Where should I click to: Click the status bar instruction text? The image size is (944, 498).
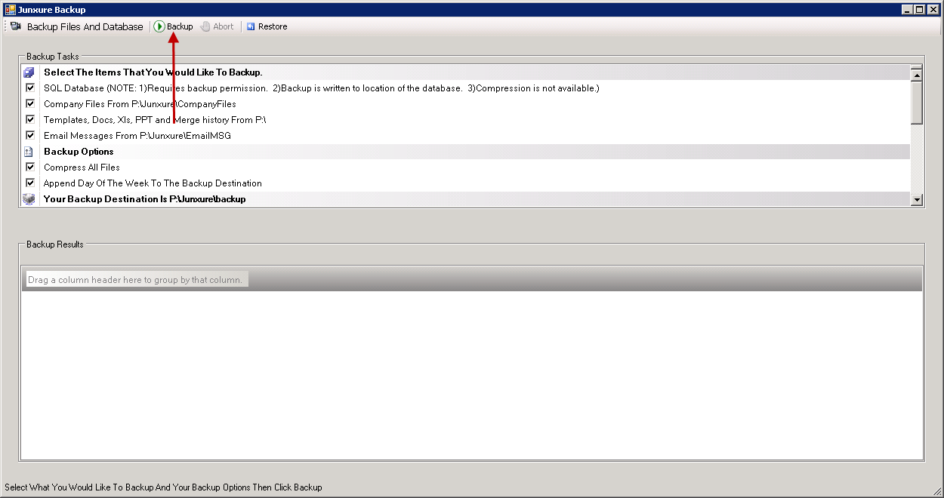[x=163, y=487]
